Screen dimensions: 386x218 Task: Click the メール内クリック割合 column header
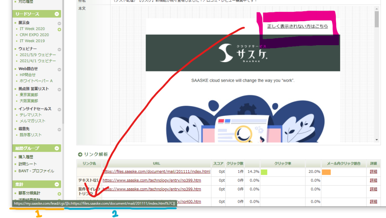[x=344, y=163]
